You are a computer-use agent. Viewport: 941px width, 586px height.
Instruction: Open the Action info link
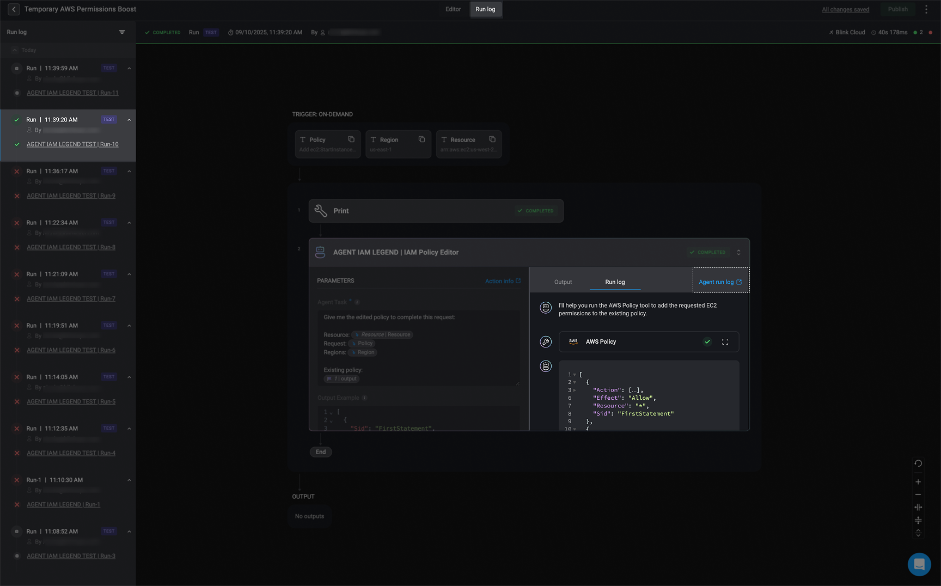pos(503,281)
